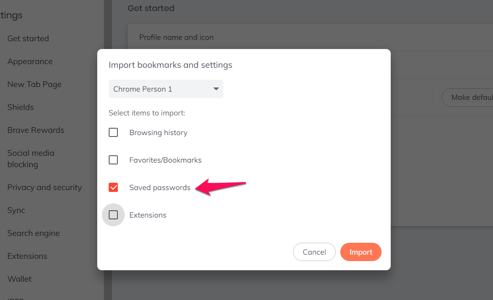Image resolution: width=493 pixels, height=300 pixels.
Task: Choose Search engine settings
Action: pos(33,233)
